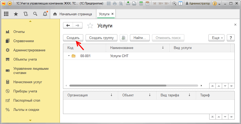
Task: Click the Вид услуги column header
Action: (x=200, y=48)
